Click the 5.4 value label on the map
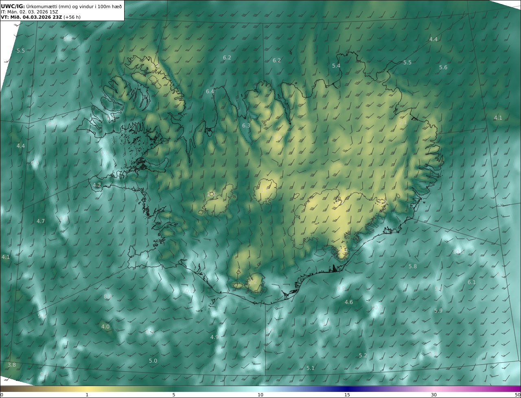This screenshot has height=398, width=521. pyautogui.click(x=336, y=66)
